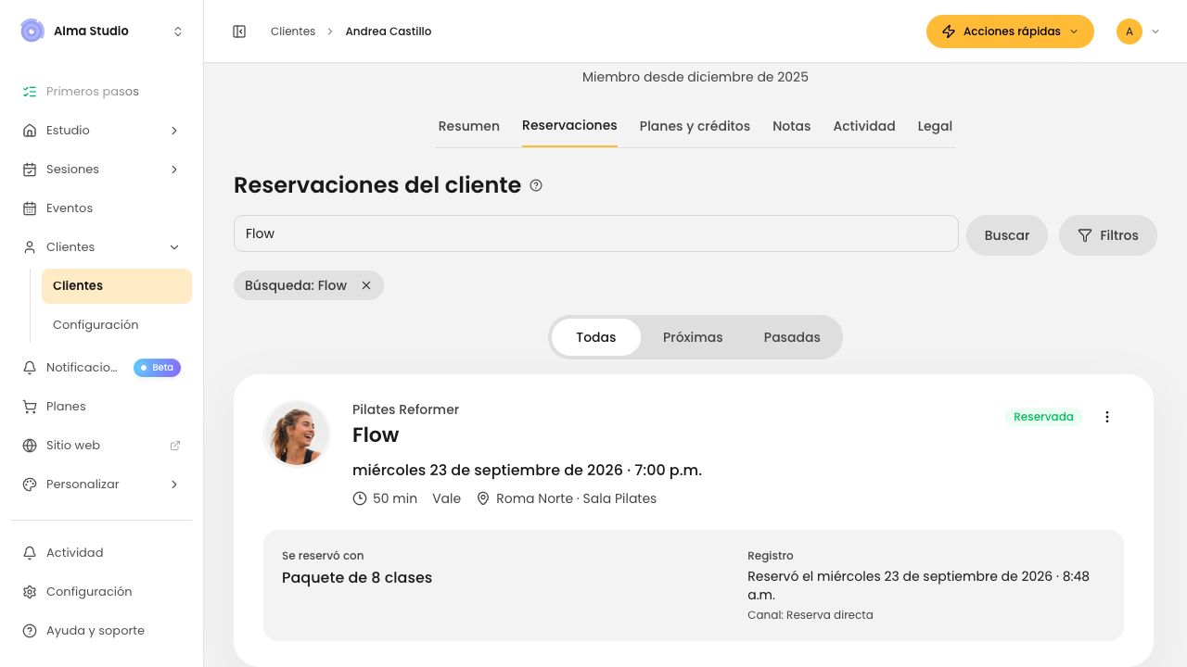Open Configuración under Clientes submenu
This screenshot has height=667, width=1187.
[x=117, y=325]
